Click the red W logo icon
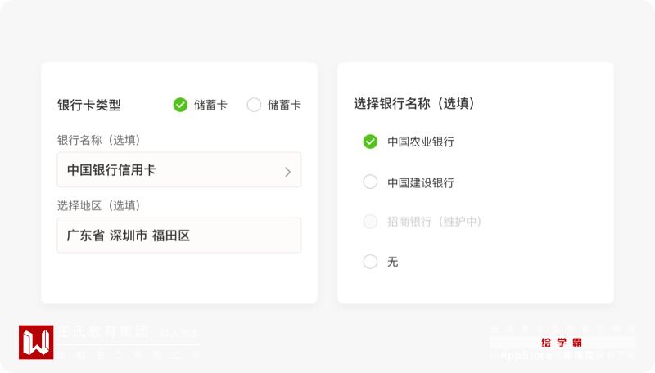The height and width of the screenshot is (373, 655). coord(36,342)
